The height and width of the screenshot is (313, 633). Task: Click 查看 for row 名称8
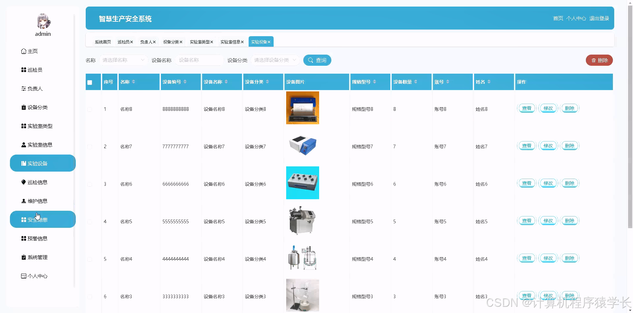(527, 108)
